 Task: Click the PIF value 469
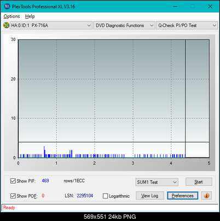pos(45,181)
